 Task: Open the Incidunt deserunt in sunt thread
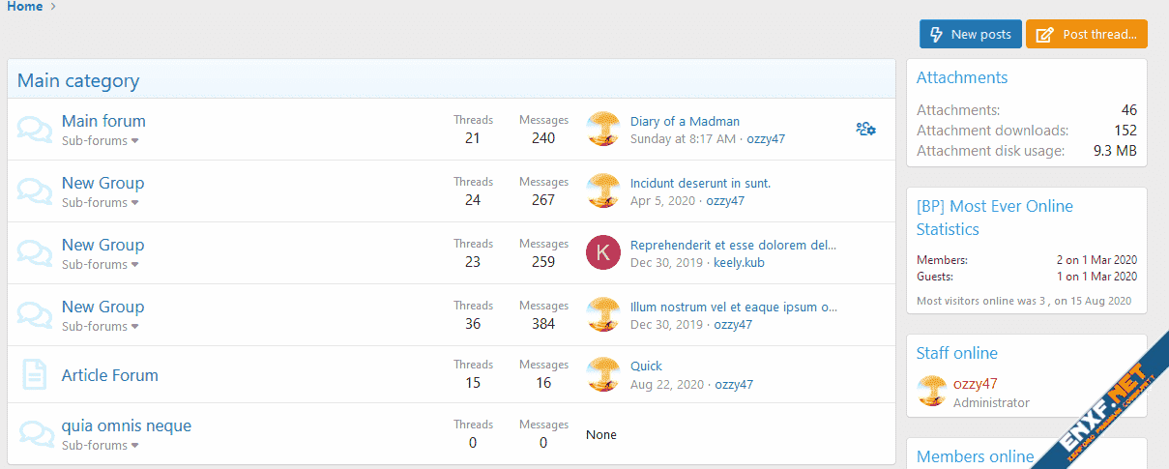tap(700, 183)
